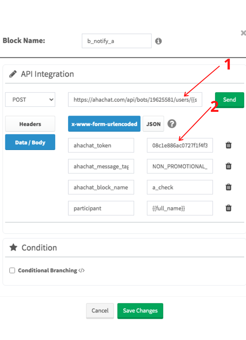Image resolution: width=246 pixels, height=340 pixels.
Task: Close the block editor dialog
Action: 243,33
